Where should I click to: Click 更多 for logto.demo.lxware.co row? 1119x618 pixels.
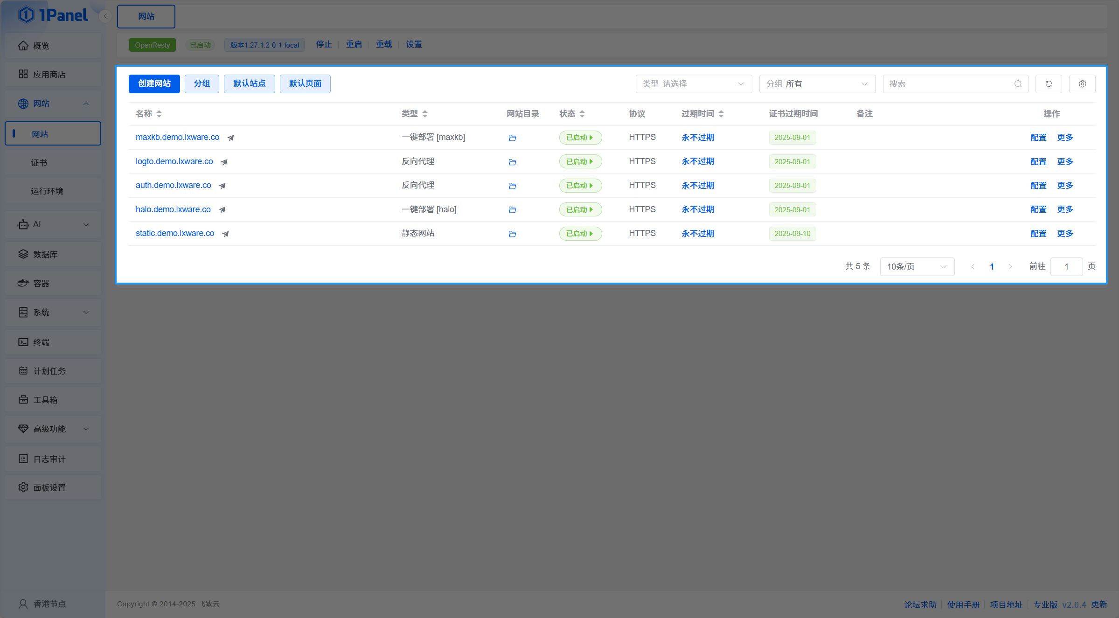[1065, 162]
